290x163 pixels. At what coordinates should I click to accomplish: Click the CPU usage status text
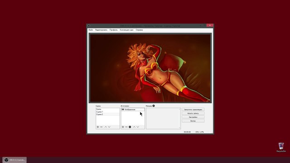coord(199,132)
